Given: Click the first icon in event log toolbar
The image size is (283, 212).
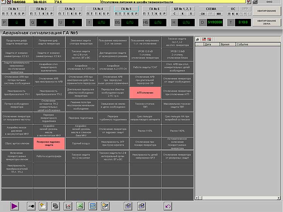Looking at the screenshot, I should pos(197,39).
